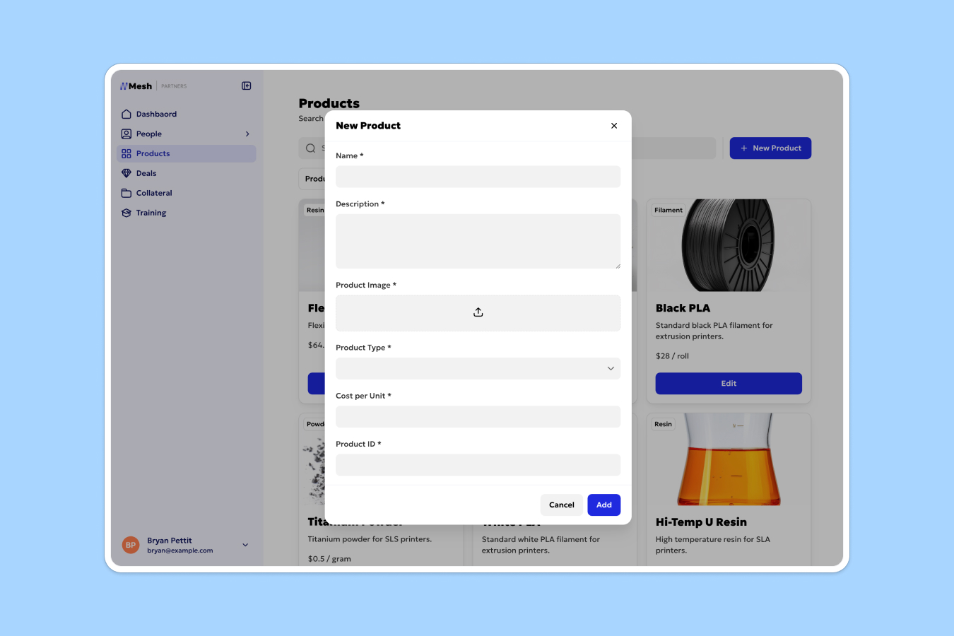This screenshot has height=636, width=954.
Task: Click the Dashboard home icon
Action: click(x=126, y=114)
